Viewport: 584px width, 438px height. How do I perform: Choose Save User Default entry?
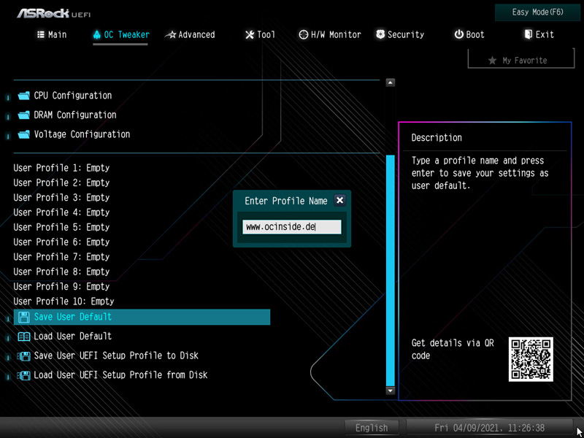pyautogui.click(x=142, y=317)
